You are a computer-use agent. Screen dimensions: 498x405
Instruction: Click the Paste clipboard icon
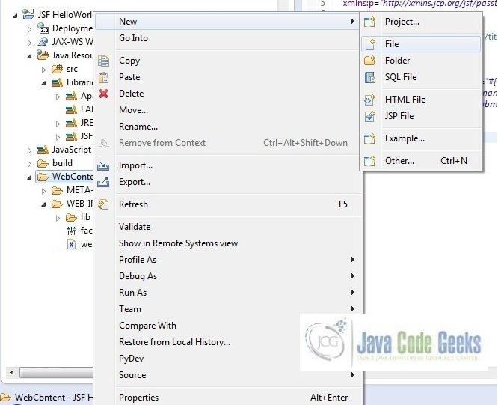[x=103, y=77]
